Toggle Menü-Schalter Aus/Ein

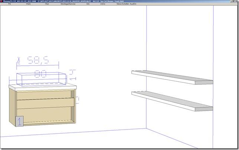126,3
